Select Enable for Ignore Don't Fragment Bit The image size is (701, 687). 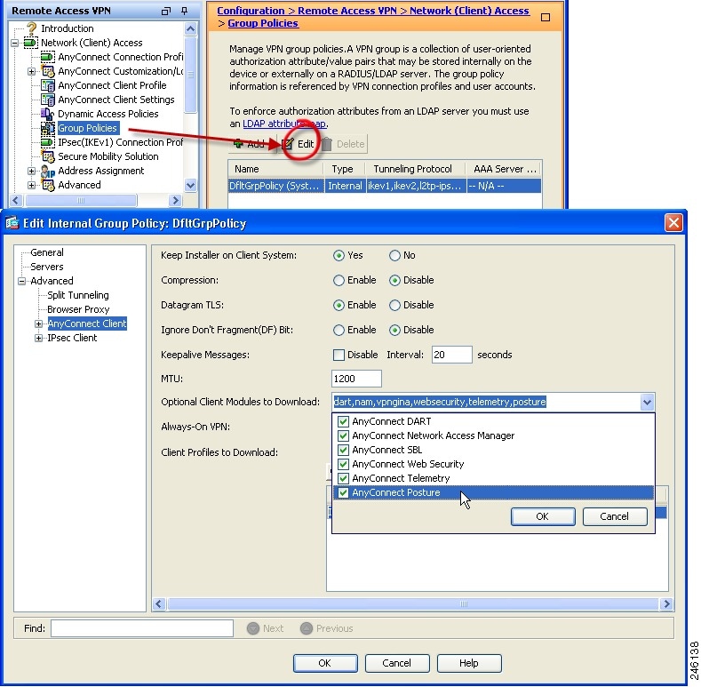click(339, 330)
